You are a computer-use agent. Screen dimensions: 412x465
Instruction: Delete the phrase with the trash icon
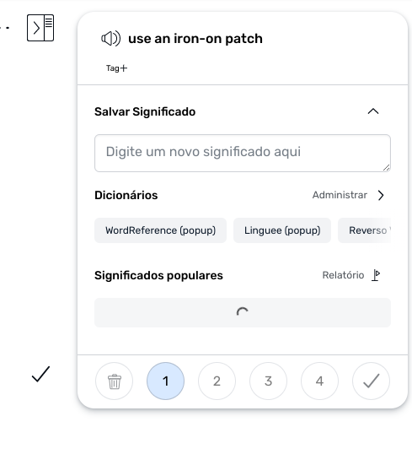click(x=115, y=381)
